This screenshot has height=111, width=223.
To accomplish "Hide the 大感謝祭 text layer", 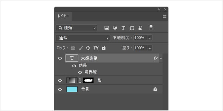I will coord(60,58).
